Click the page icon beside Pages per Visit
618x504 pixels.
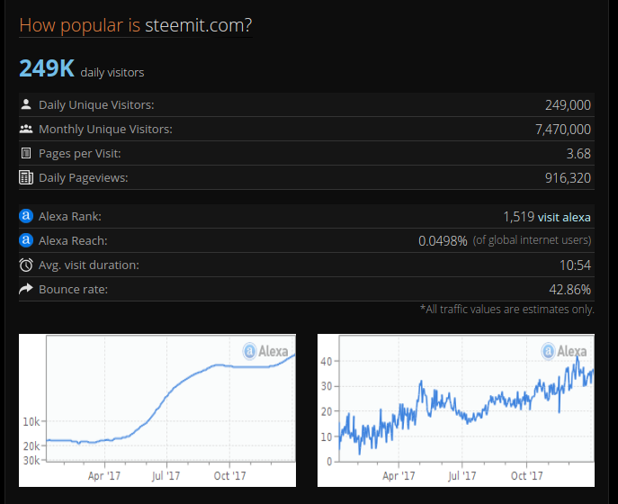pos(26,153)
